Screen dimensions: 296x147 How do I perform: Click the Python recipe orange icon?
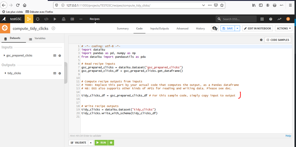(4, 28)
